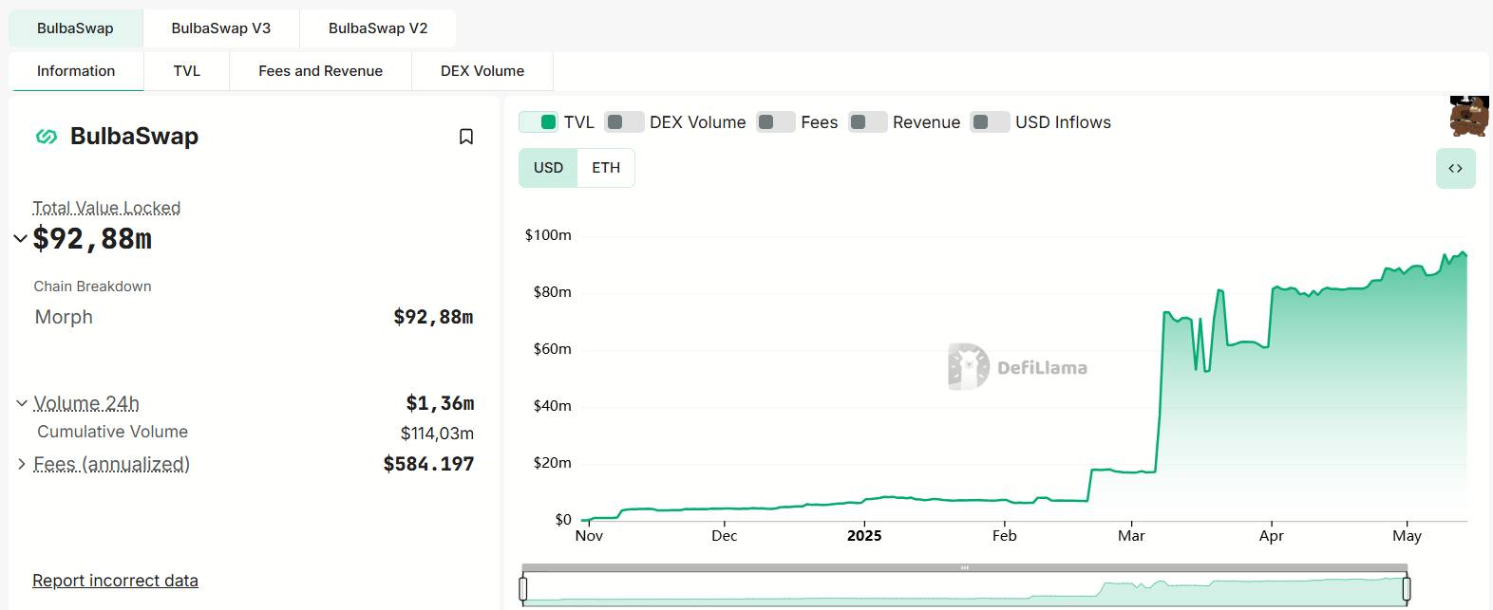Switch to the Fees and Revenue tab
Screen dimensions: 1493x610
[x=320, y=71]
